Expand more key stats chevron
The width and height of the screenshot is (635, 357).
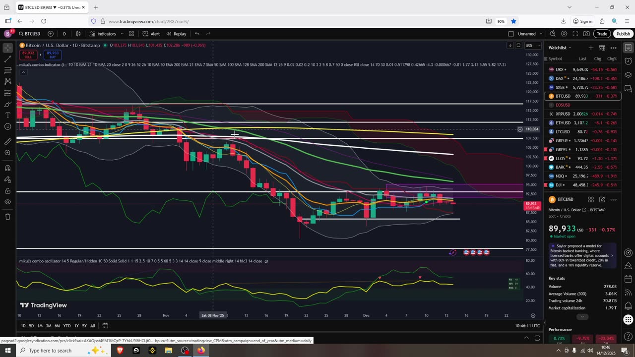click(582, 317)
